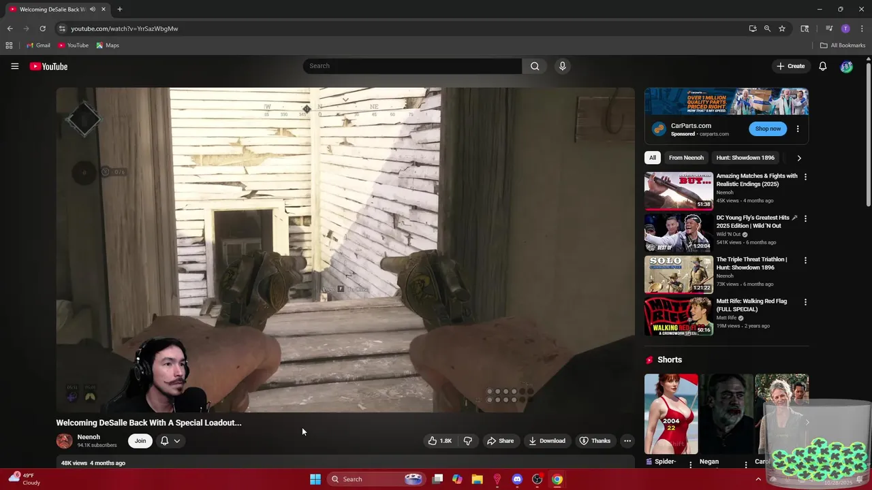The height and width of the screenshot is (490, 872).
Task: Reload the page in Chrome
Action: (42, 29)
